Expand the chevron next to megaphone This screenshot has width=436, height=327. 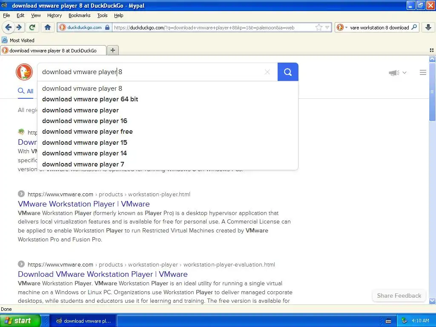404,72
